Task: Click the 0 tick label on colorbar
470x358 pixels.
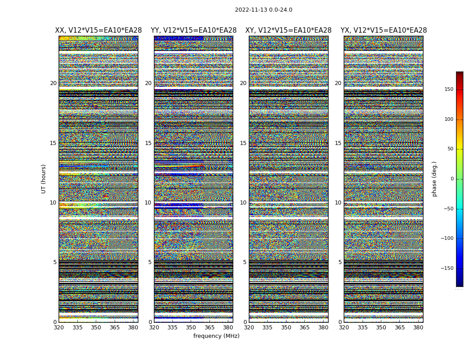Action: [x=452, y=179]
